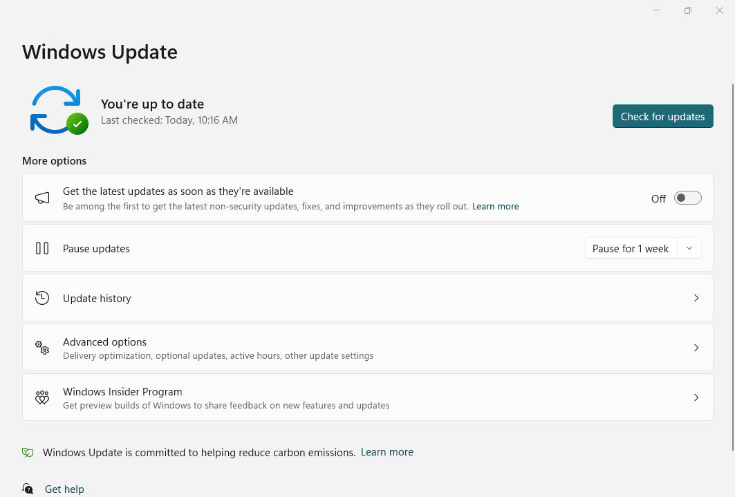This screenshot has width=735, height=497.
Task: Click the Windows Insider Program hearts icon
Action: 42,397
